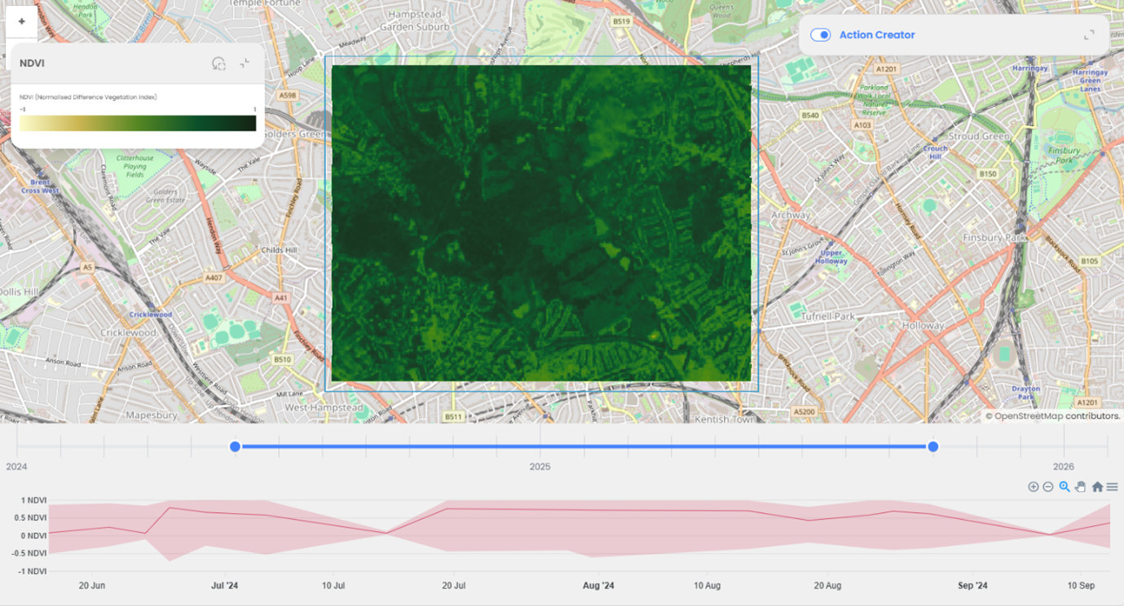Click chart zoom in plus-circle icon
Image resolution: width=1124 pixels, height=606 pixels.
click(x=1033, y=487)
